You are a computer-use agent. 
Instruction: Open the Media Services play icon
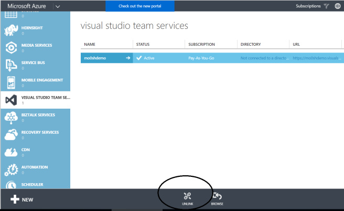point(11,47)
